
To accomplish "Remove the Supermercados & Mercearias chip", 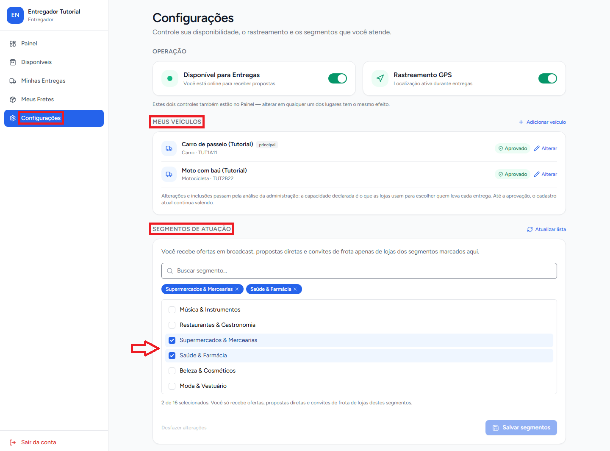I will pos(237,289).
